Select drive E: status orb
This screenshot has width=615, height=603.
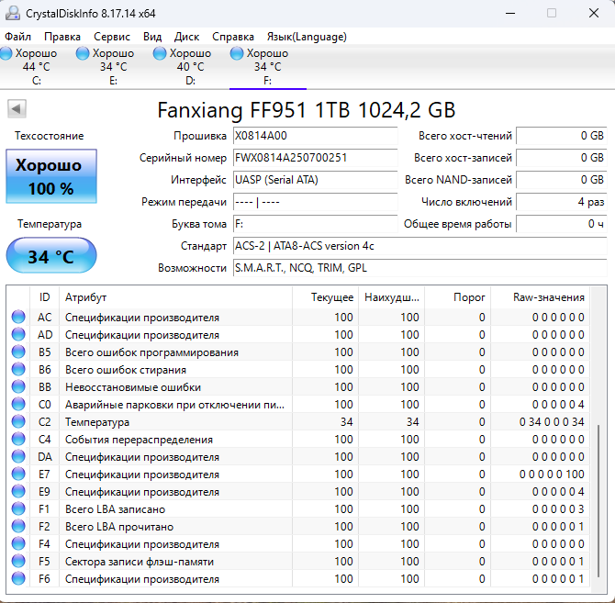pos(84,53)
